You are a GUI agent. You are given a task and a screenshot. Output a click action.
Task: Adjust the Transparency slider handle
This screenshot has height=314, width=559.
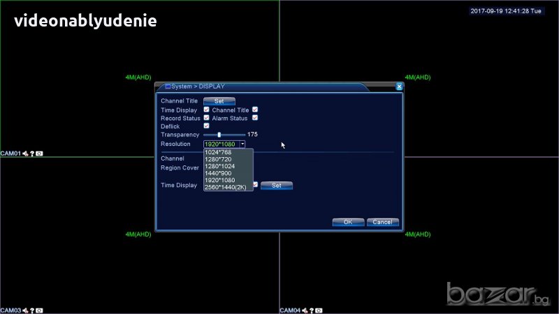[219, 135]
